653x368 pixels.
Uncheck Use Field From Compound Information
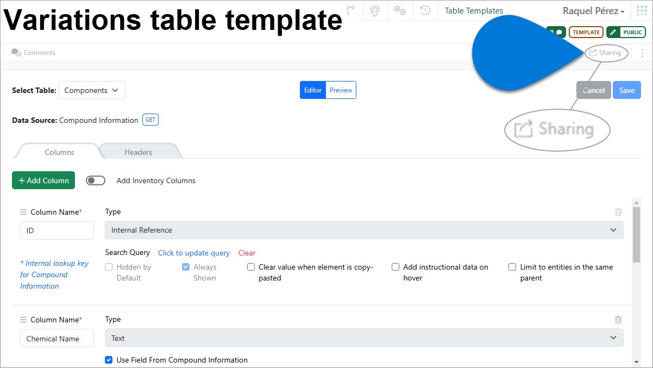click(109, 360)
